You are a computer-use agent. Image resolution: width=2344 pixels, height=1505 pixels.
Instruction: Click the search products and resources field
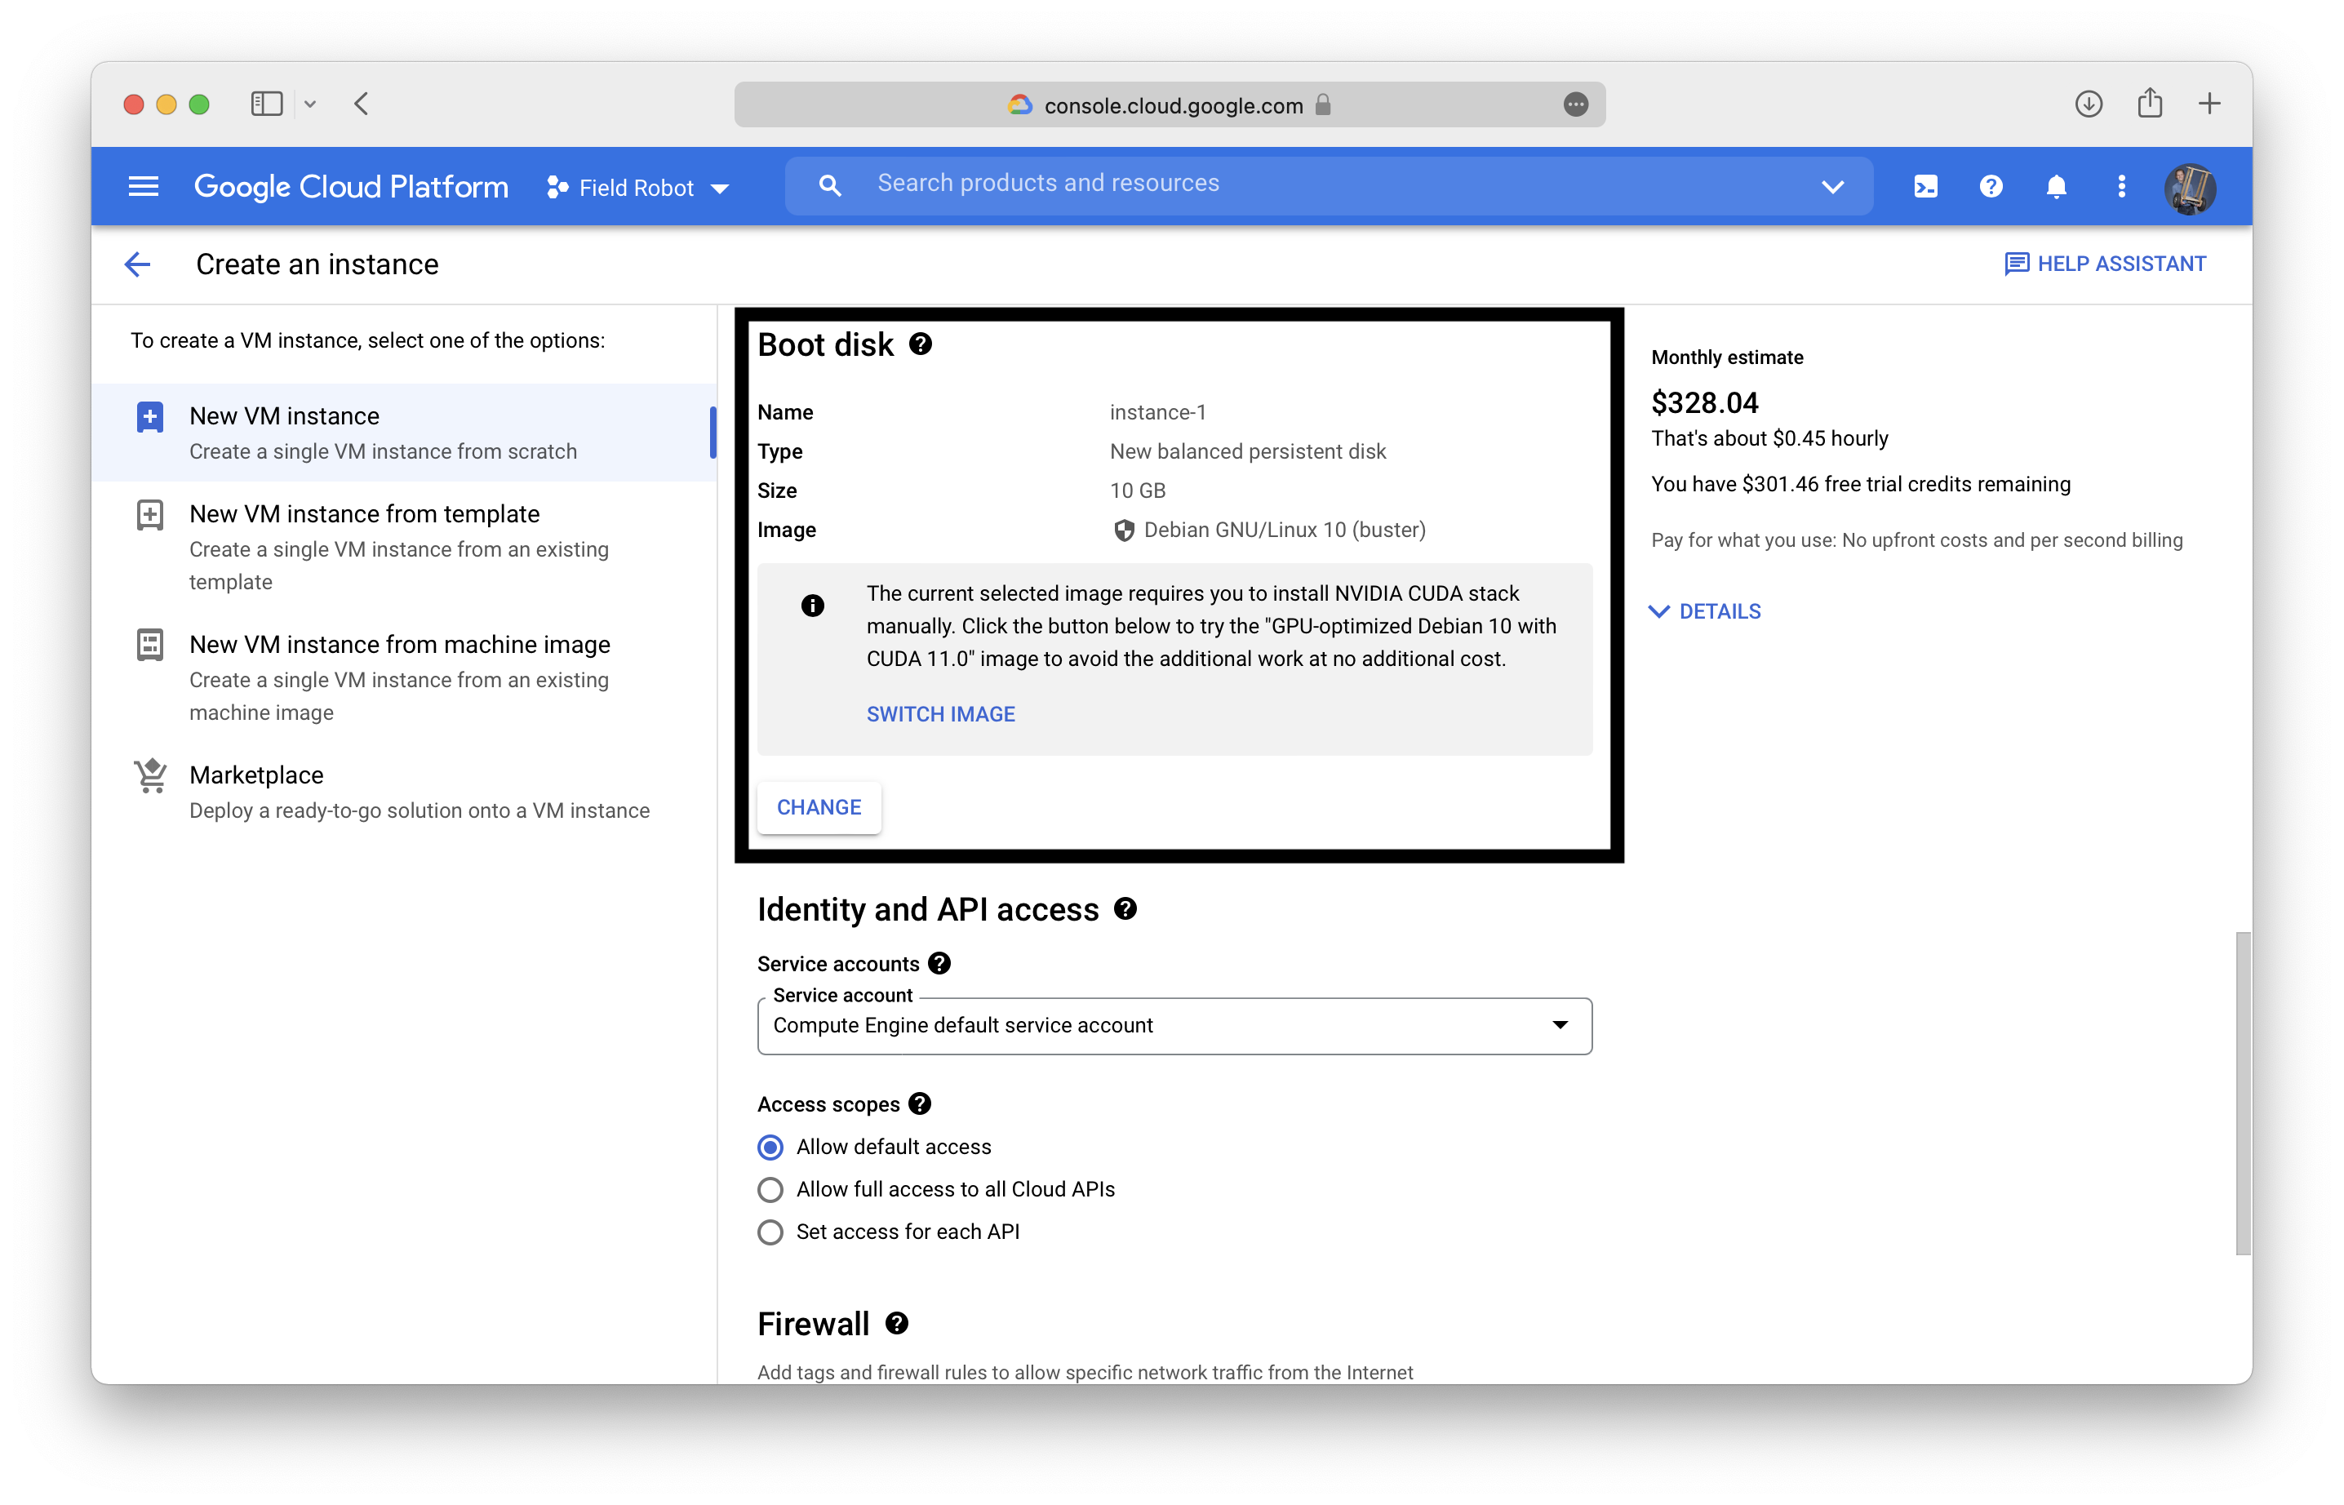pyautogui.click(x=1329, y=184)
